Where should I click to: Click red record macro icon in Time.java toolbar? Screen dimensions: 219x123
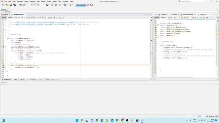pos(207,18)
